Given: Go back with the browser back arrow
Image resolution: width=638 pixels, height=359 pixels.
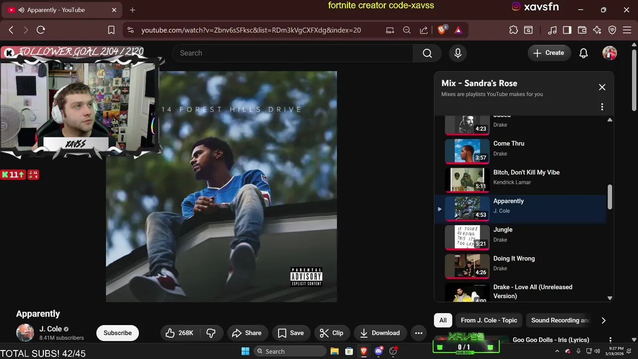Looking at the screenshot, I should [x=11, y=30].
